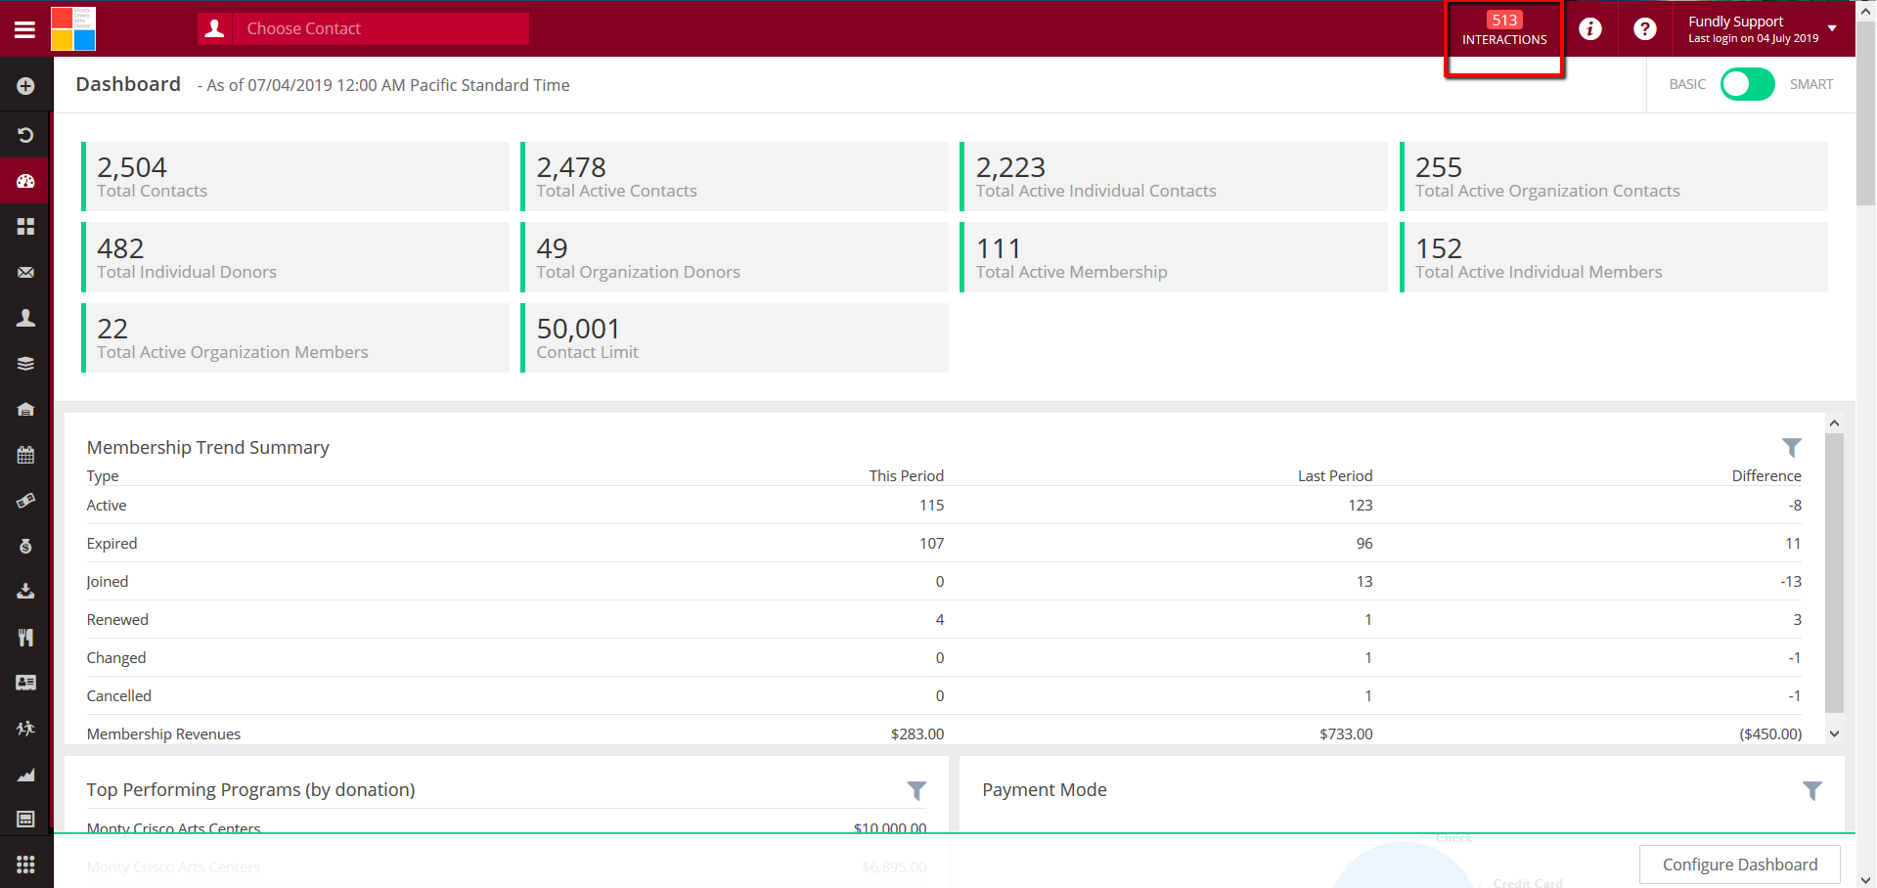Click the colorful organization logo
Viewport: 1877px width, 888px height.
[73, 28]
